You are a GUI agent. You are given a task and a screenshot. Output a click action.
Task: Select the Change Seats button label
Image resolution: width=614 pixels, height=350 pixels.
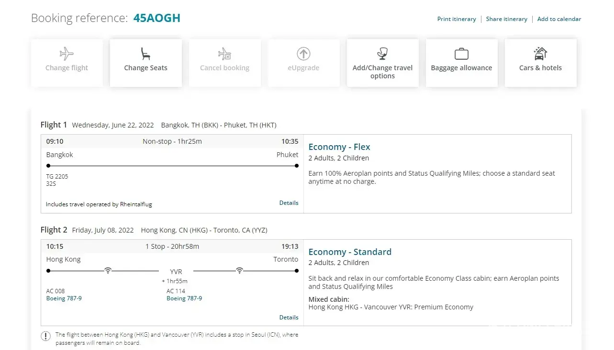(145, 68)
